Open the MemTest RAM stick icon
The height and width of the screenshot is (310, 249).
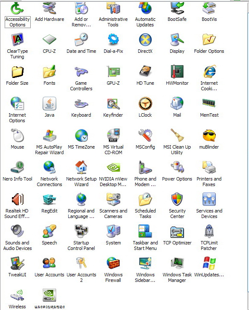tap(209, 103)
